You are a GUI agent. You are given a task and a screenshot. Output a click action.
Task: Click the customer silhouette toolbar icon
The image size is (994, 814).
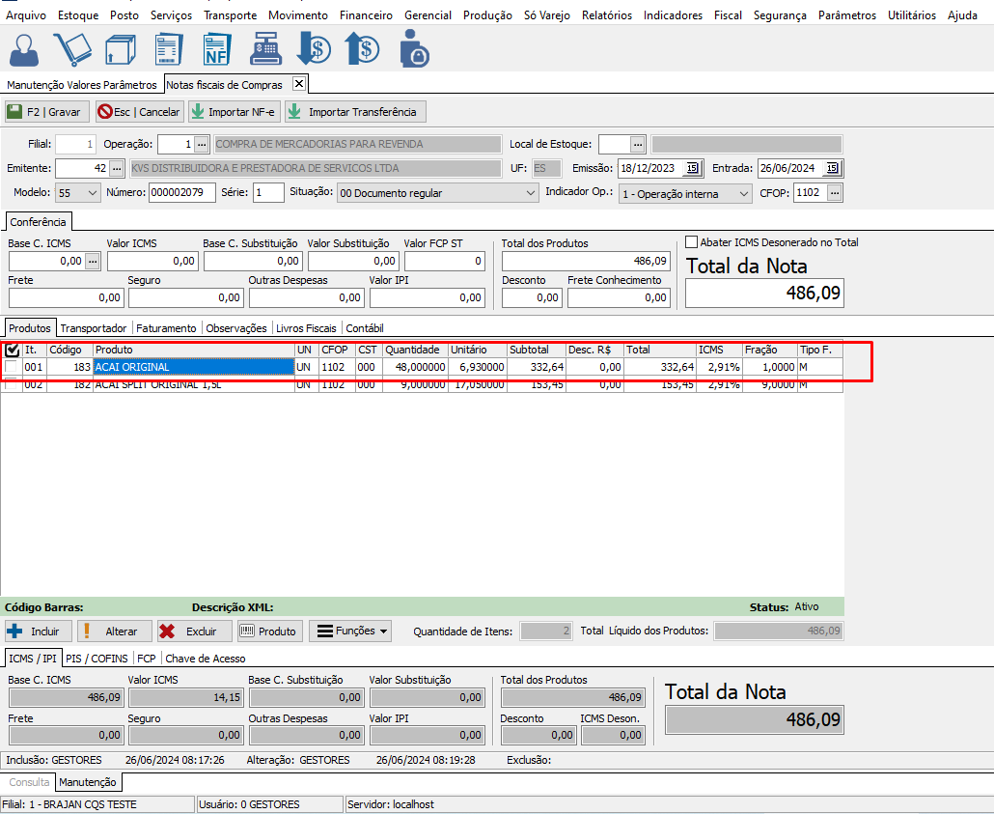click(x=28, y=48)
